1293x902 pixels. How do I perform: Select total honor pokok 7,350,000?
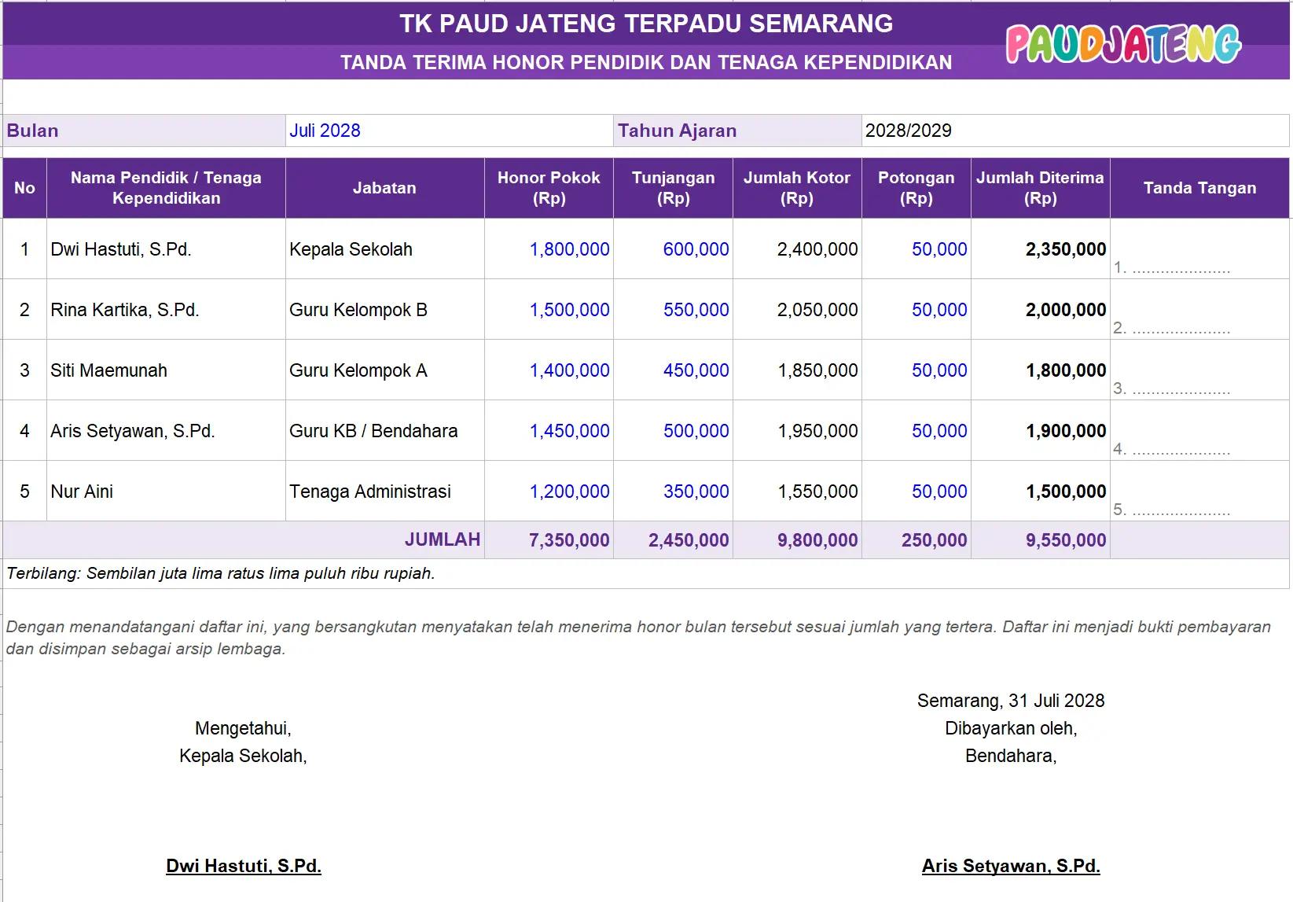pyautogui.click(x=549, y=540)
